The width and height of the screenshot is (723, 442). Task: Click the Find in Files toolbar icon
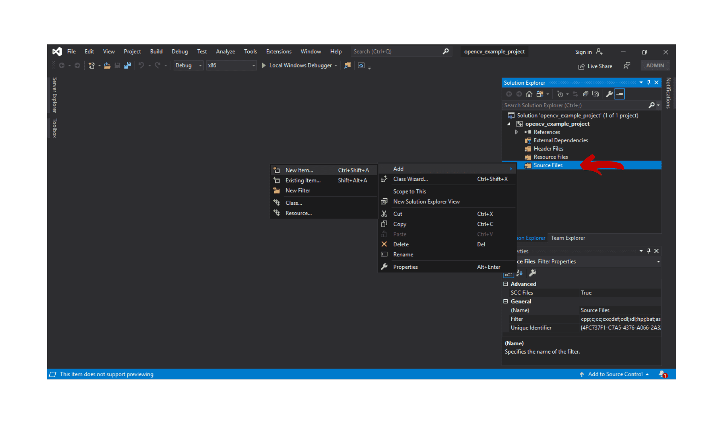pos(347,66)
